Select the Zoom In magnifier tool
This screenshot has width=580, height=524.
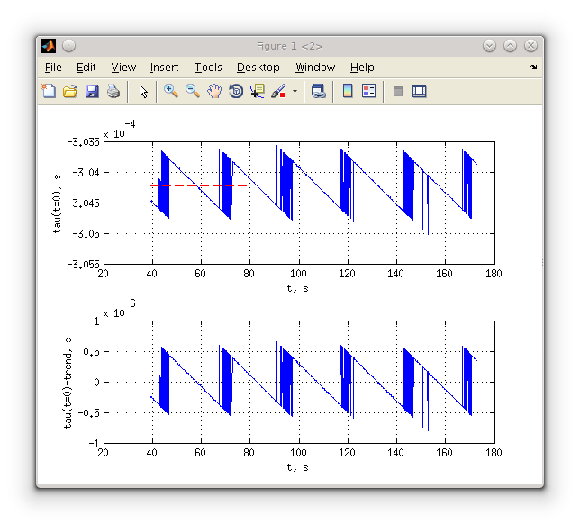click(170, 91)
